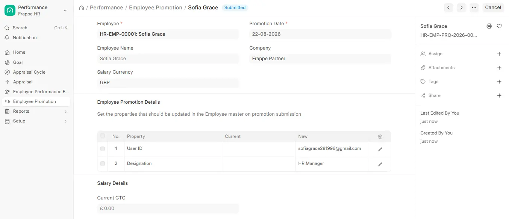Image resolution: width=509 pixels, height=219 pixels.
Task: Edit the User ID row pencil icon
Action: tap(380, 149)
